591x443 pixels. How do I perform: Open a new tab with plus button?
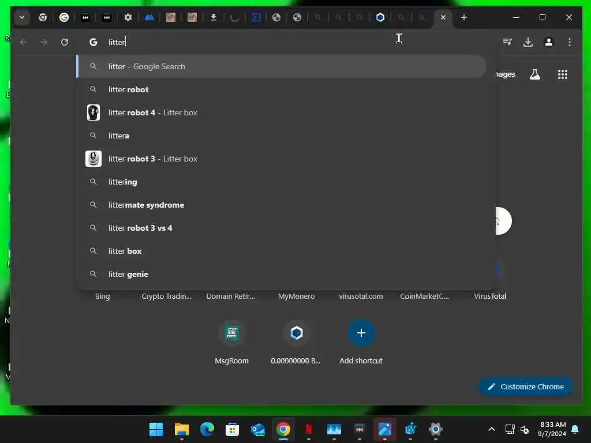464,17
